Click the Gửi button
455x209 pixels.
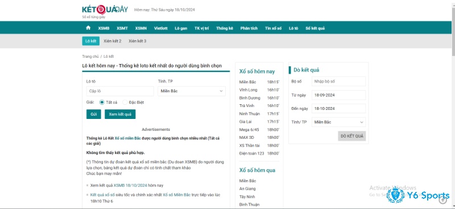(94, 114)
